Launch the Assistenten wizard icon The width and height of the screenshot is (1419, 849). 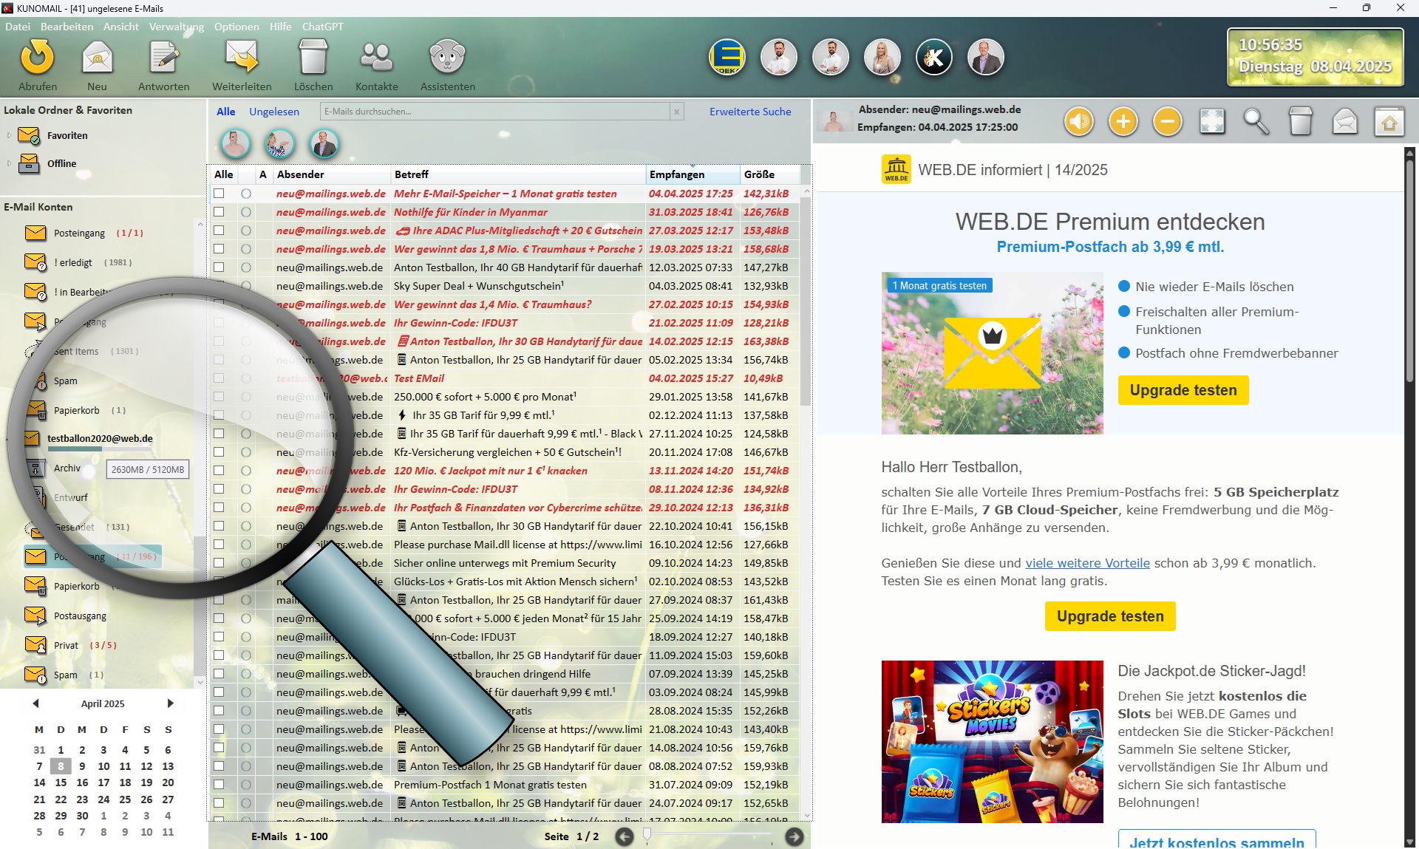pyautogui.click(x=447, y=58)
